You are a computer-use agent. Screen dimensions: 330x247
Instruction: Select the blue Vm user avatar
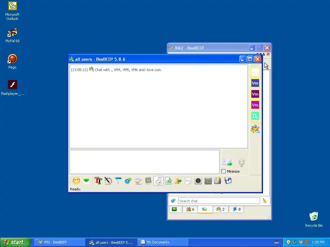point(255,83)
